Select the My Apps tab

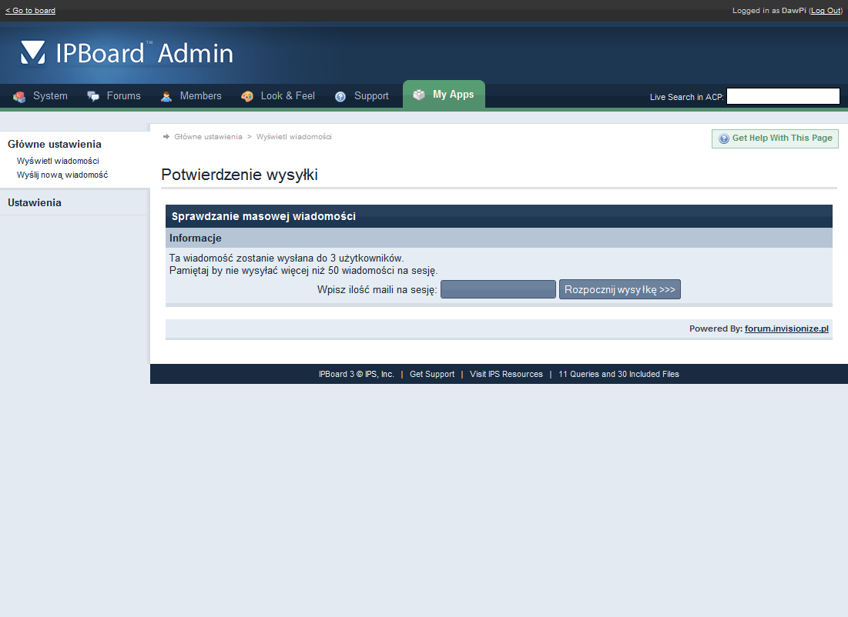[x=444, y=95]
